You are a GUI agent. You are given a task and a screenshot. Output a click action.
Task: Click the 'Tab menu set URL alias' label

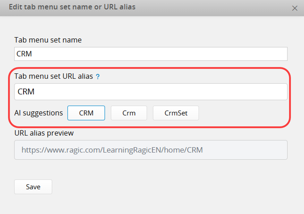(x=54, y=77)
